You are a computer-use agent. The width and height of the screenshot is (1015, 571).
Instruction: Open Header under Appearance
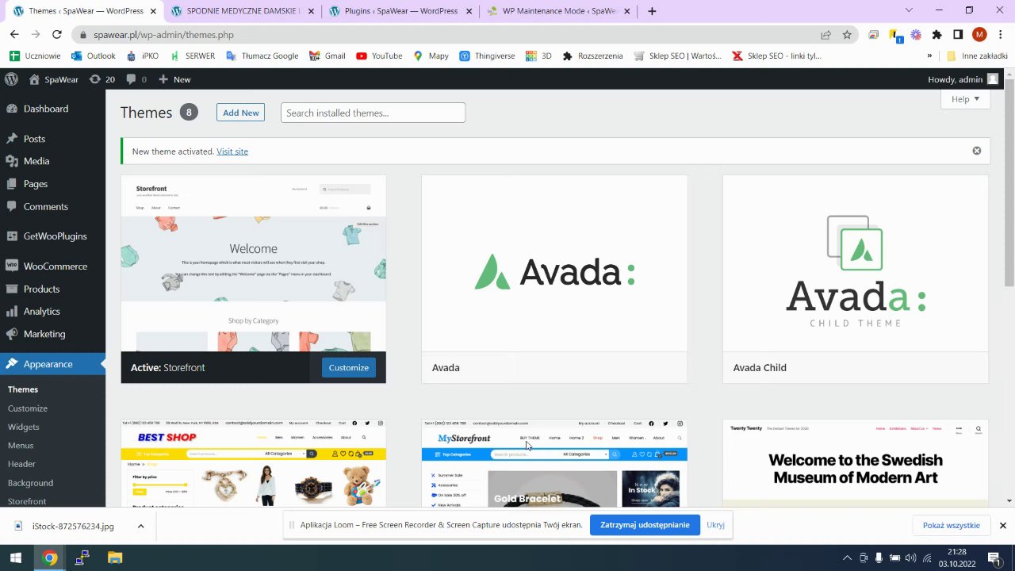(21, 464)
